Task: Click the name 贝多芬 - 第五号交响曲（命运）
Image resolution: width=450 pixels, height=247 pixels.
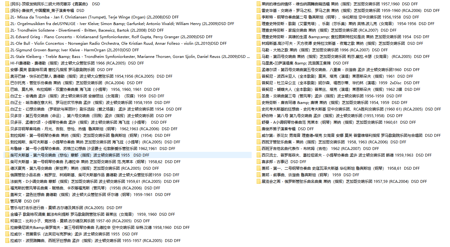Action: pos(91,116)
